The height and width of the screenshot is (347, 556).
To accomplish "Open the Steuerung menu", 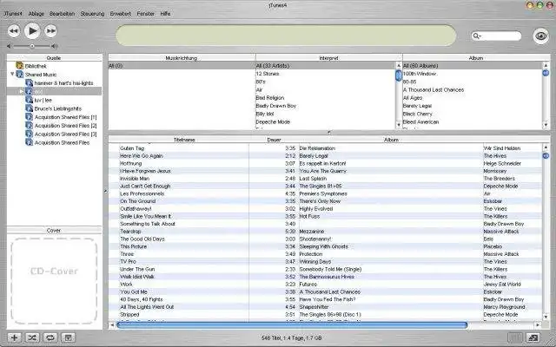I will pos(92,14).
